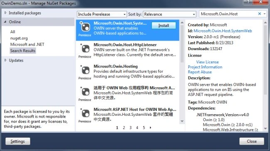Select the nuget.org source

coord(19,38)
